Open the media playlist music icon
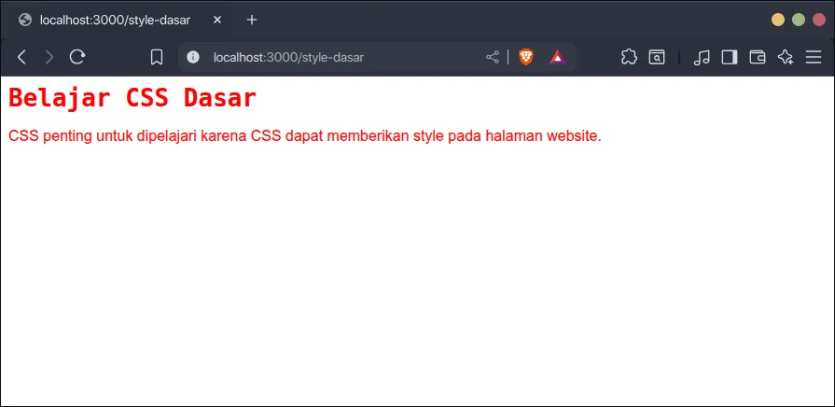This screenshot has width=835, height=407. point(702,57)
